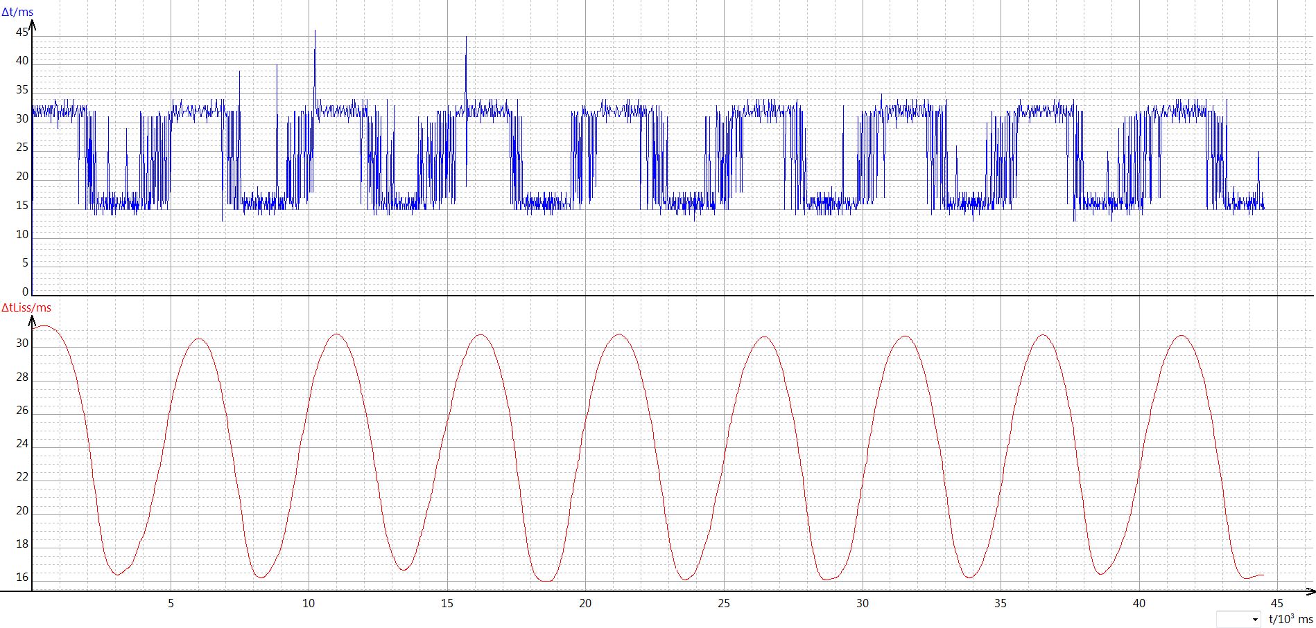The width and height of the screenshot is (1316, 628).
Task: Click the 5 tick label on the time axis
Action: coord(171,603)
